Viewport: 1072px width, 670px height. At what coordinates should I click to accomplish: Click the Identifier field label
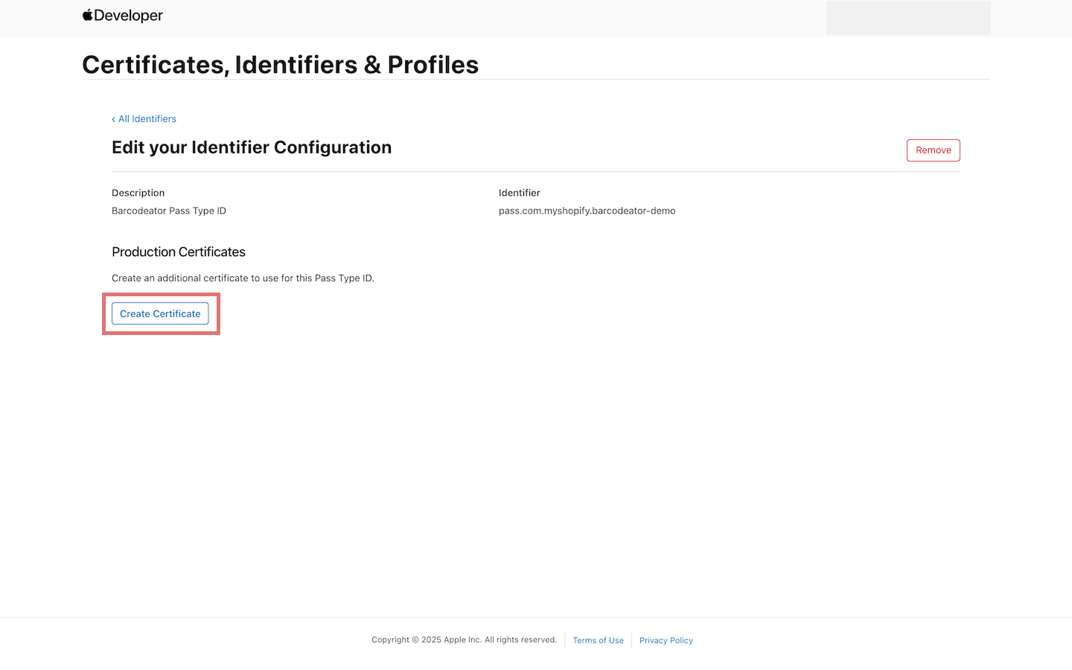click(519, 192)
